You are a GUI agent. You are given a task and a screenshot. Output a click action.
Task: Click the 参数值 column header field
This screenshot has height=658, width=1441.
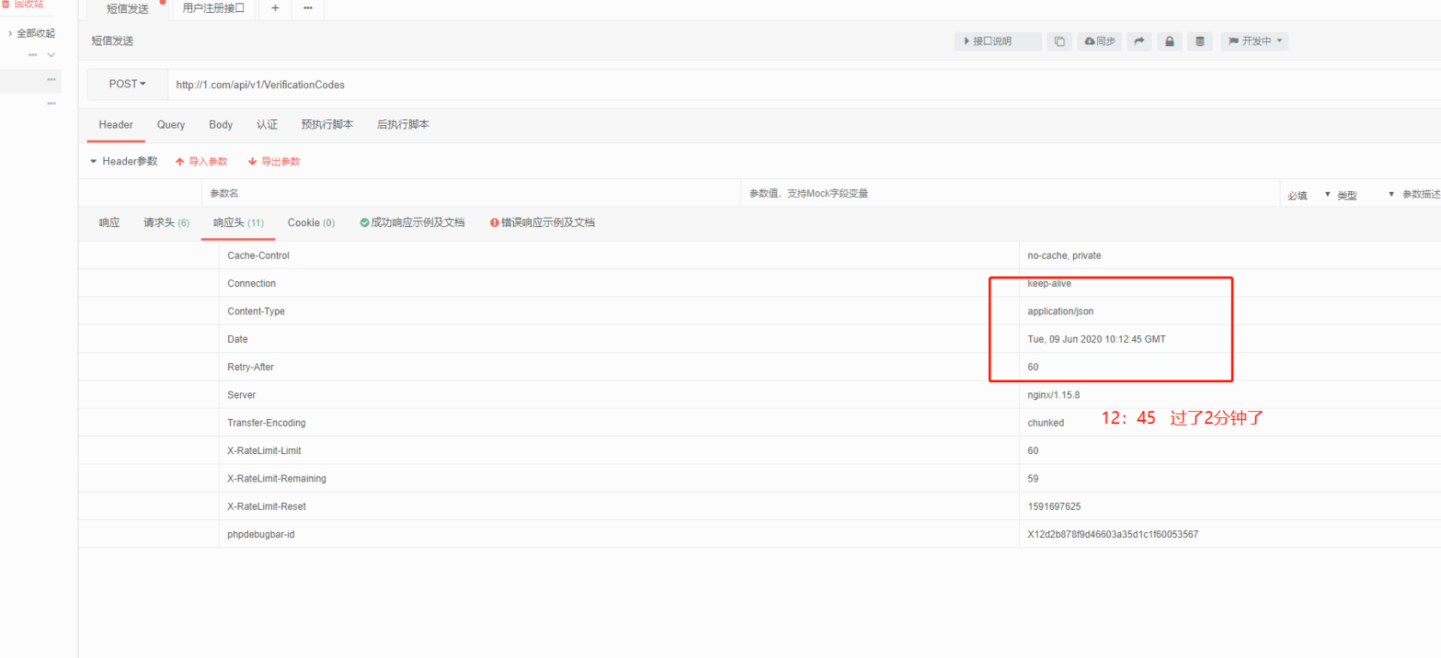tap(1010, 194)
